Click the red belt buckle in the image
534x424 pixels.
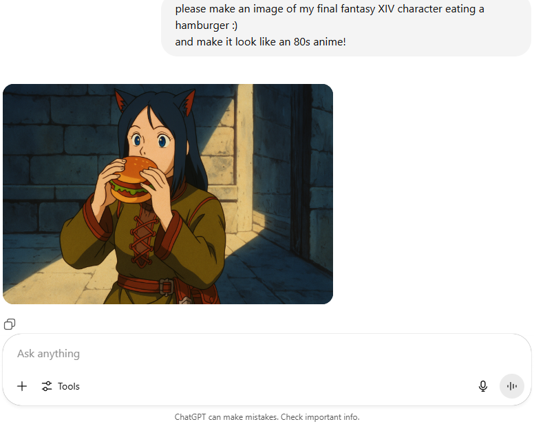pyautogui.click(x=166, y=287)
